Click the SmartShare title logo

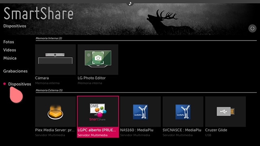pyautogui.click(x=39, y=13)
